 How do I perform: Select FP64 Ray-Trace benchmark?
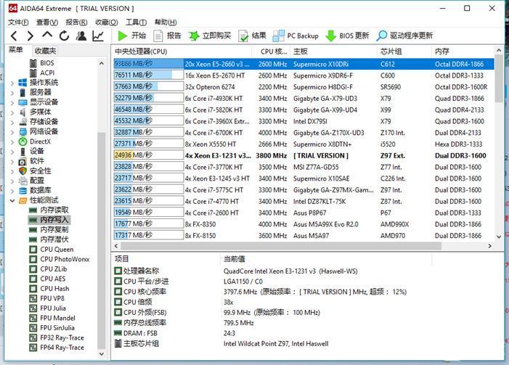(57, 347)
